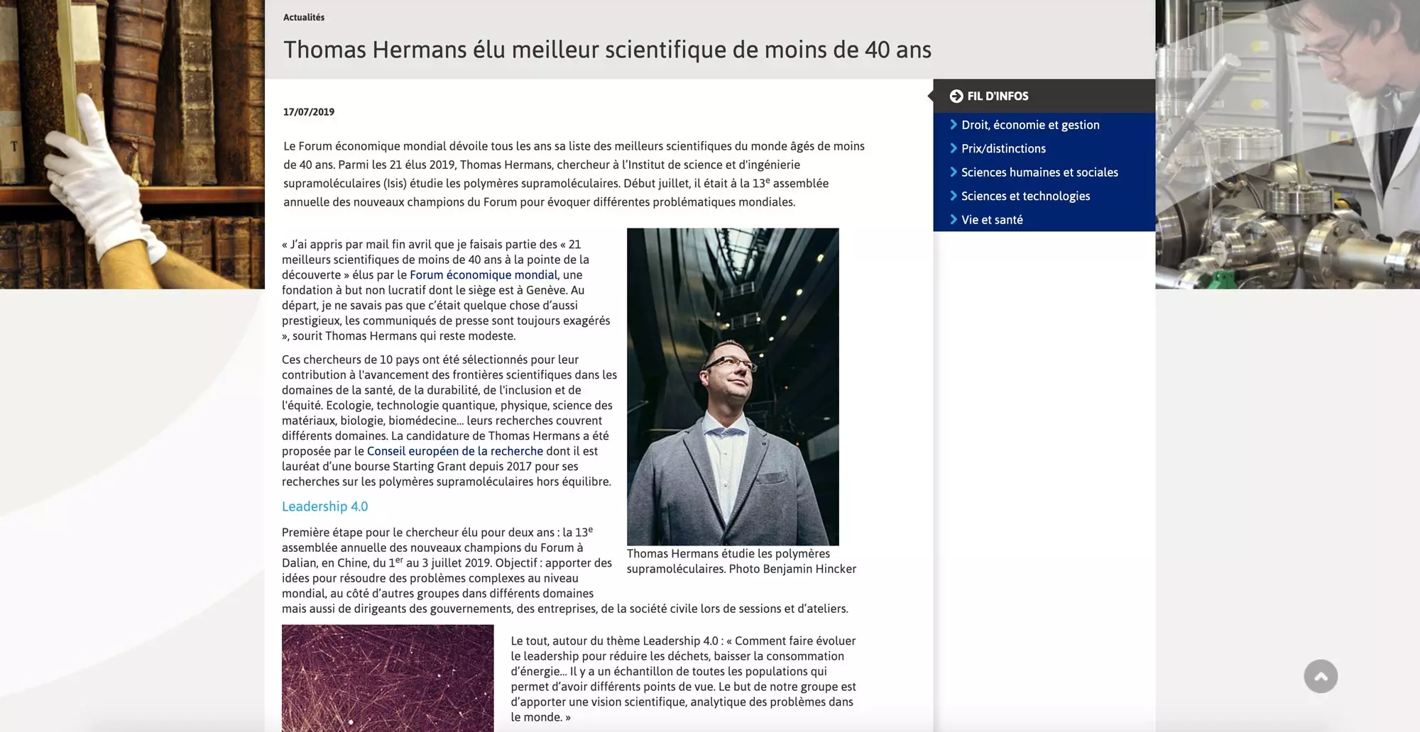Click the quote starting 'Le tout, autour du thème'
The height and width of the screenshot is (732, 1420).
[683, 679]
